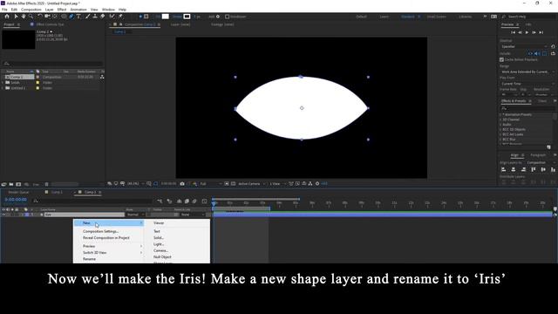Choose Solid... from the New submenu

pos(159,238)
